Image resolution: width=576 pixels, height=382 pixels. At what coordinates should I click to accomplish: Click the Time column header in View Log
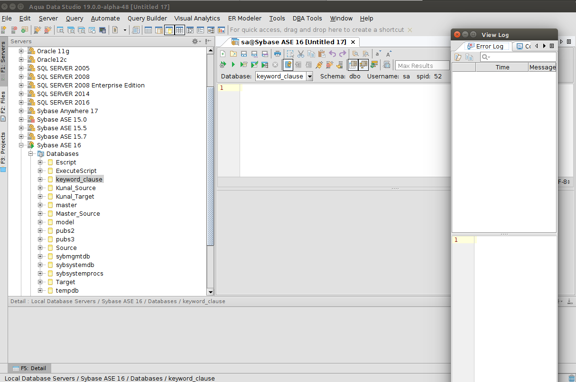tap(502, 67)
